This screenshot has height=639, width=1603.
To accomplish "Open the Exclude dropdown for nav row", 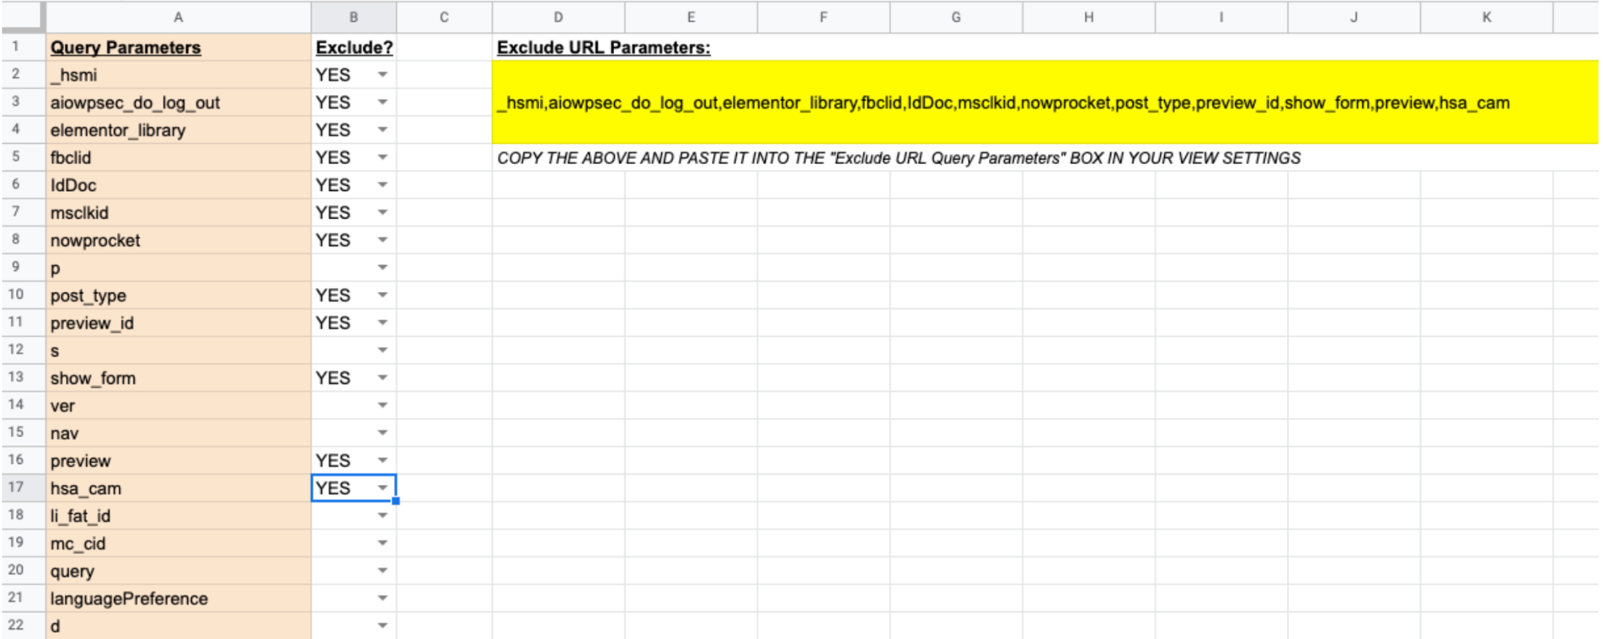I will click(382, 434).
